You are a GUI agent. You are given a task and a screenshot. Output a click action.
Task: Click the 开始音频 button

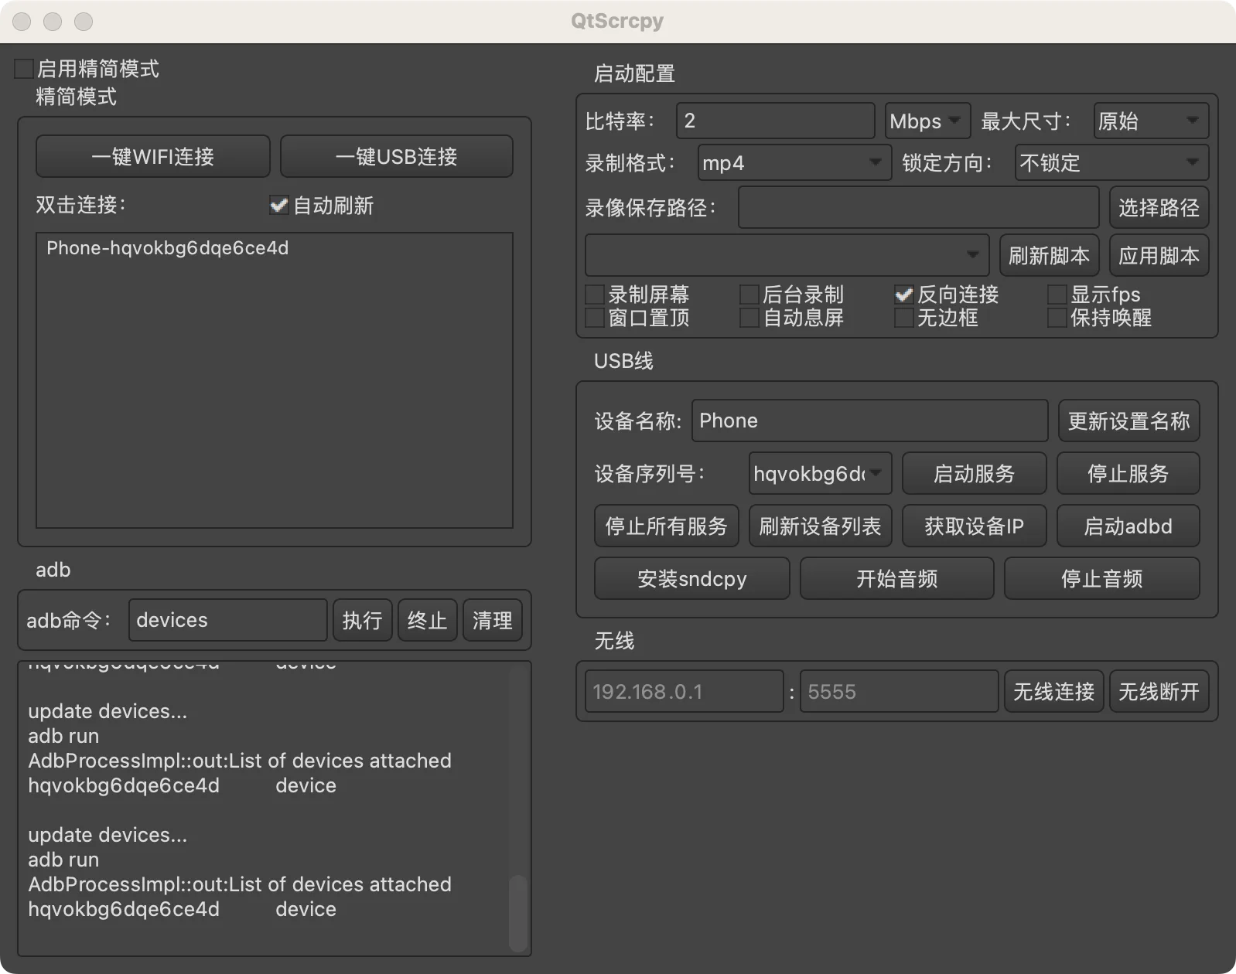[896, 578]
